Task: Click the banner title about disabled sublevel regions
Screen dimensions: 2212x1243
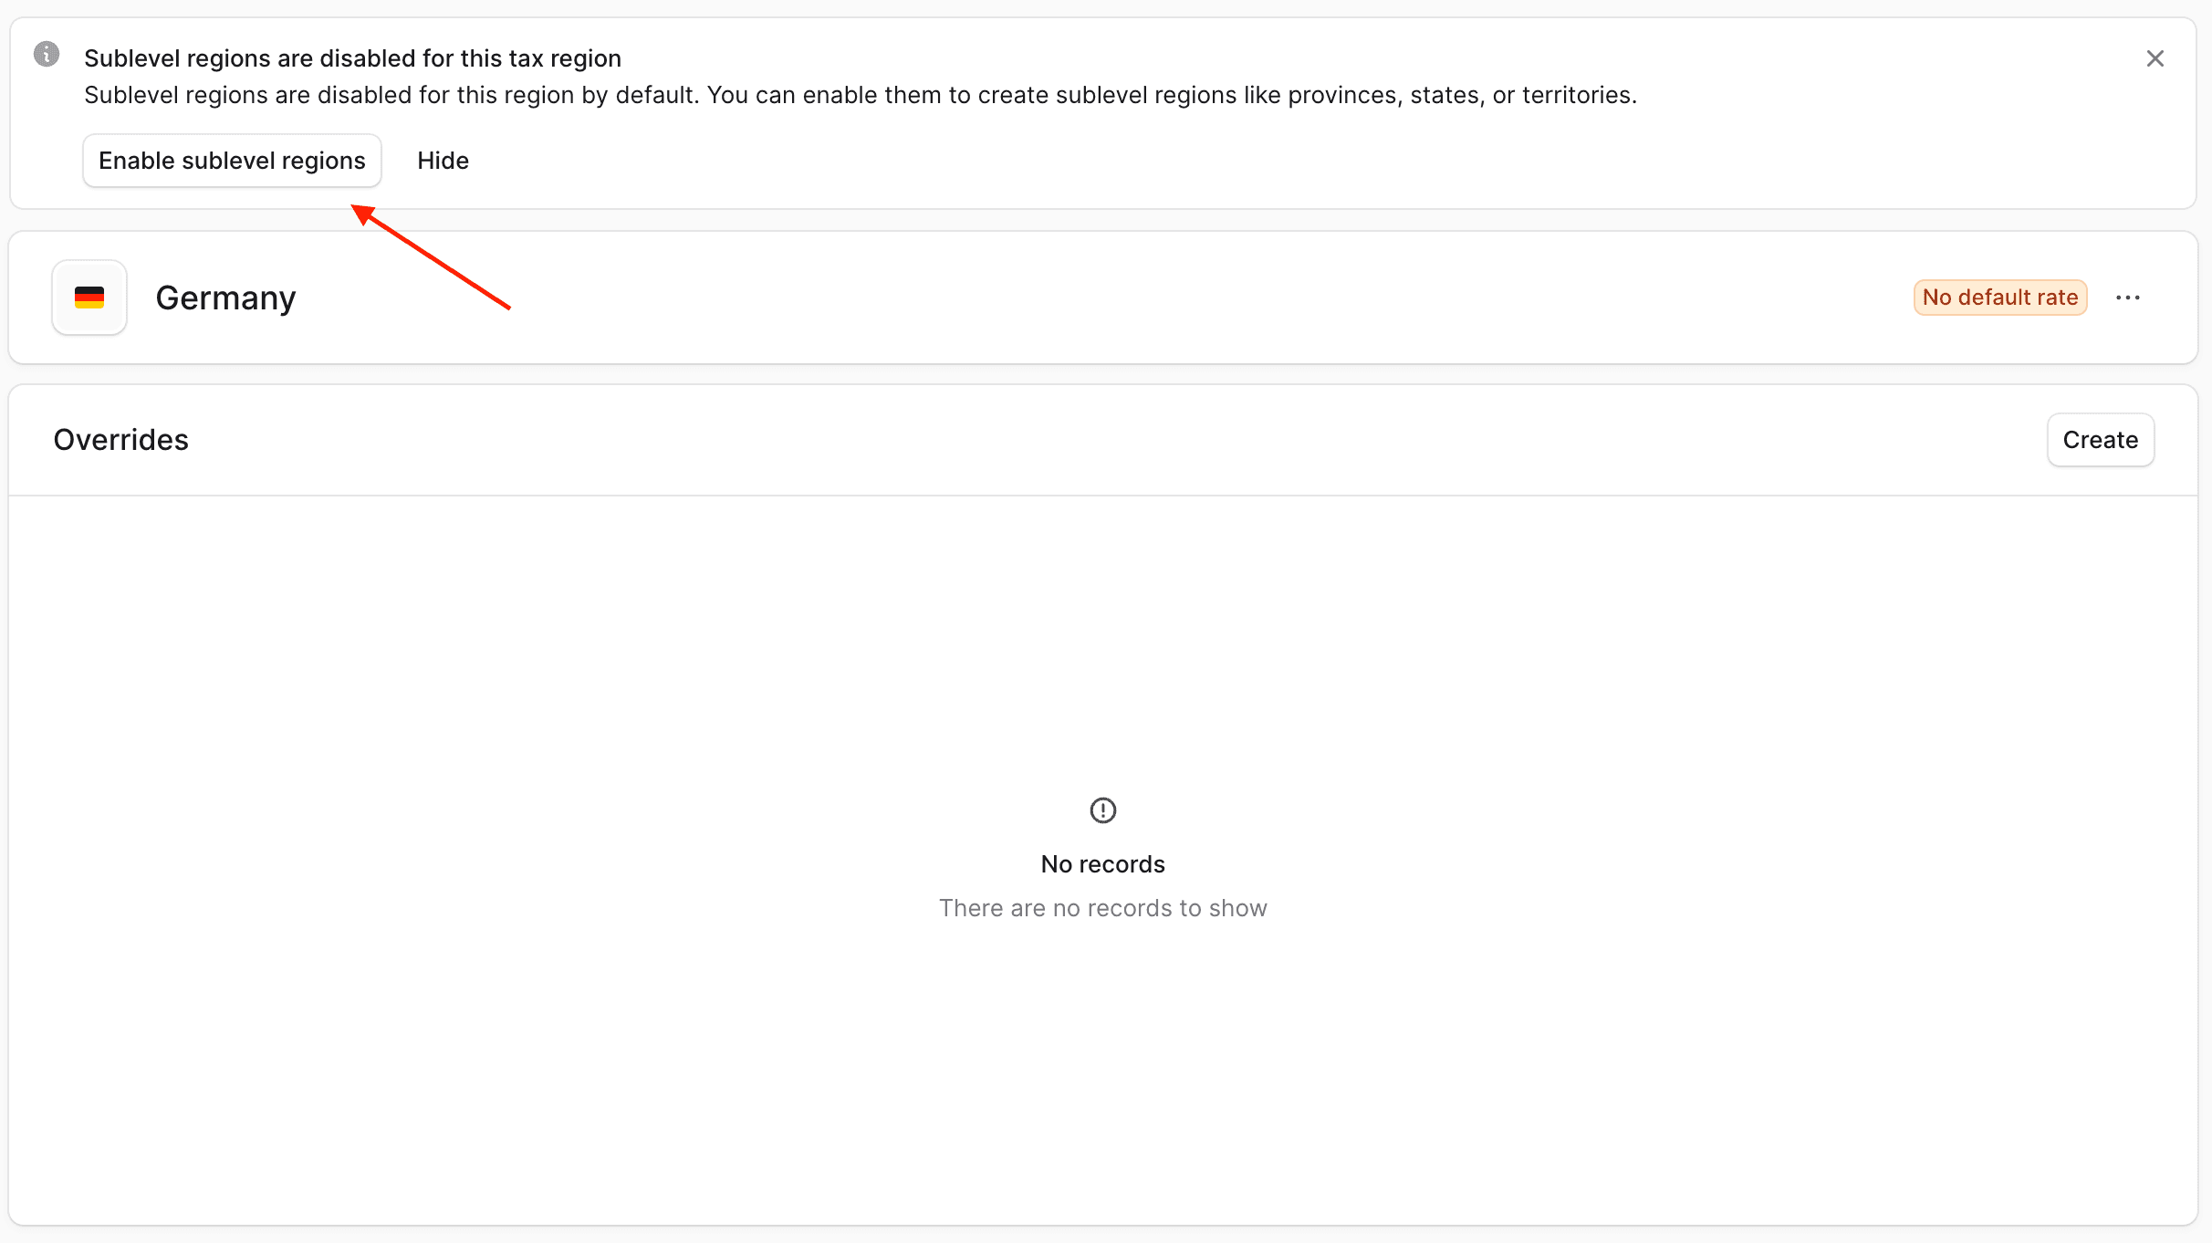Action: pos(352,58)
